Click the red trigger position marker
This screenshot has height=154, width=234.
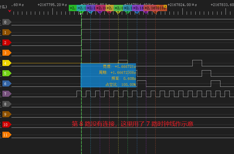coord(10,11)
